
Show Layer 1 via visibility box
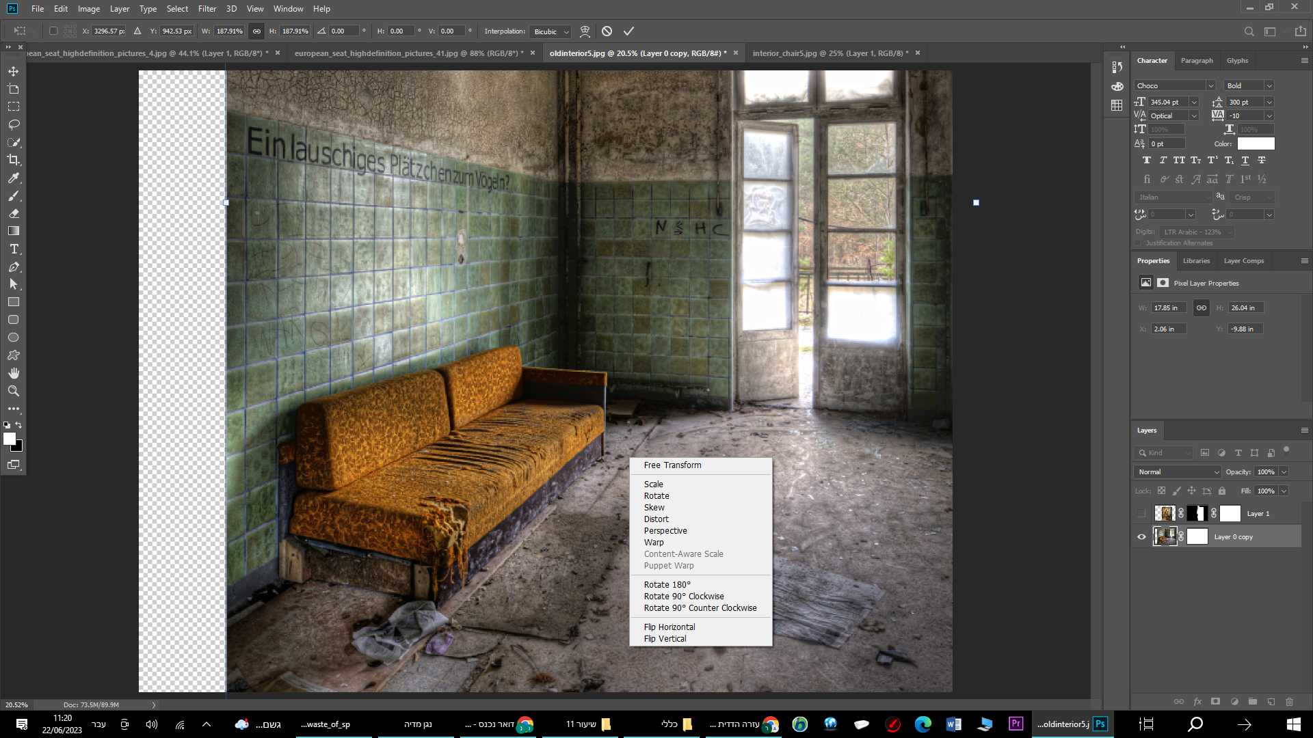tap(1141, 514)
